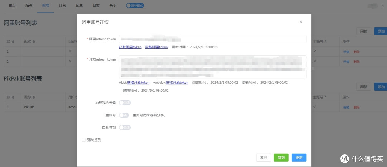This screenshot has height=167, width=387.
Task: Check the 强制签到 checkbox
Action: [x=83, y=140]
